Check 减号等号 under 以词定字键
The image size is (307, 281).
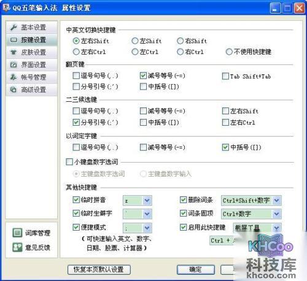click(143, 147)
